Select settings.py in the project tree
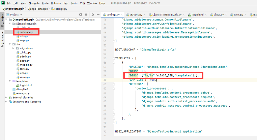The image size is (257, 140). tap(26, 32)
